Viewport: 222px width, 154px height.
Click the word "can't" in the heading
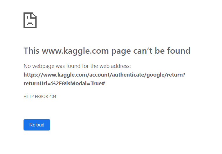[x=143, y=50]
